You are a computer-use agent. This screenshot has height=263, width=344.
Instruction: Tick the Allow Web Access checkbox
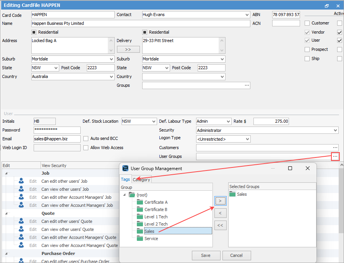pyautogui.click(x=86, y=148)
